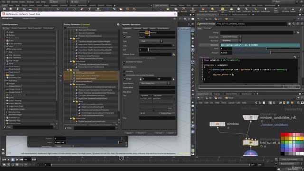Screen dimensions: 304x171
Task: Toggle Show Invisible Parameters checkbox
Action: click(x=65, y=28)
